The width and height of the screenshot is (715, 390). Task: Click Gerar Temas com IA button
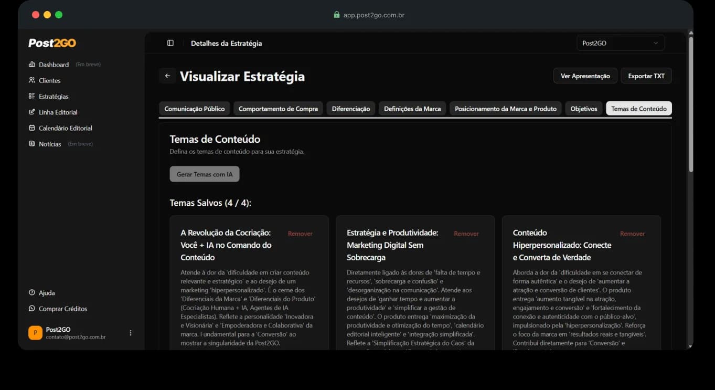[x=205, y=174]
